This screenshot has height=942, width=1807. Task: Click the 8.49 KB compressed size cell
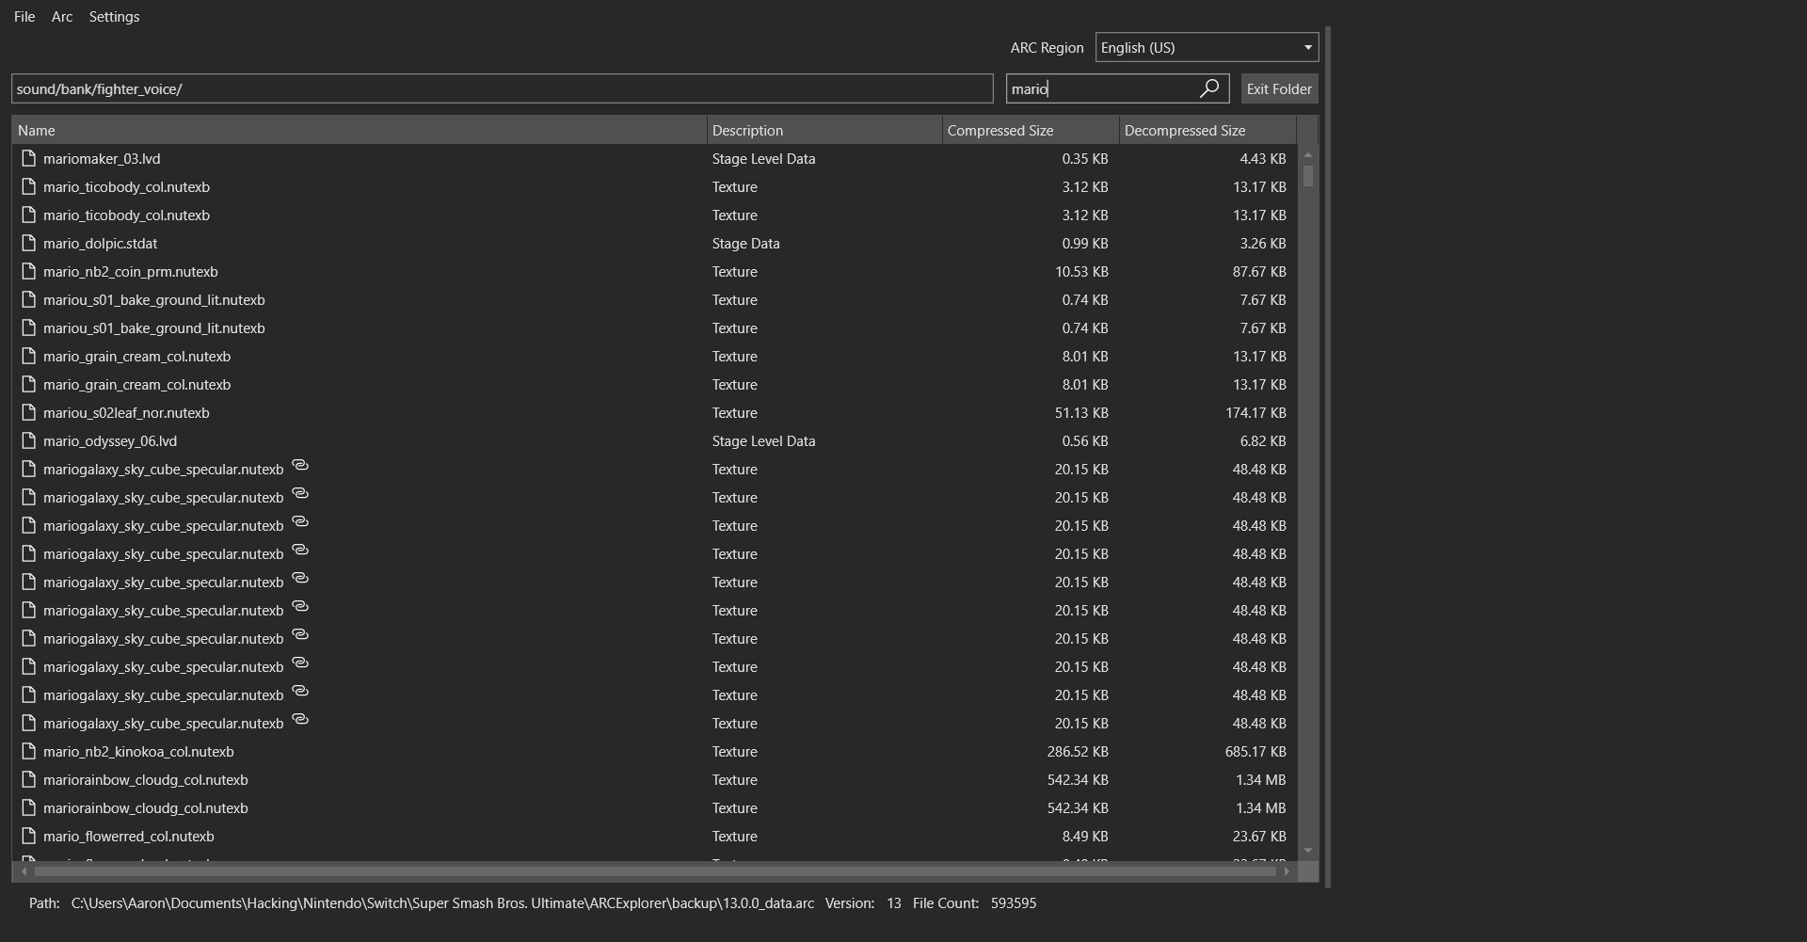[x=1085, y=837]
